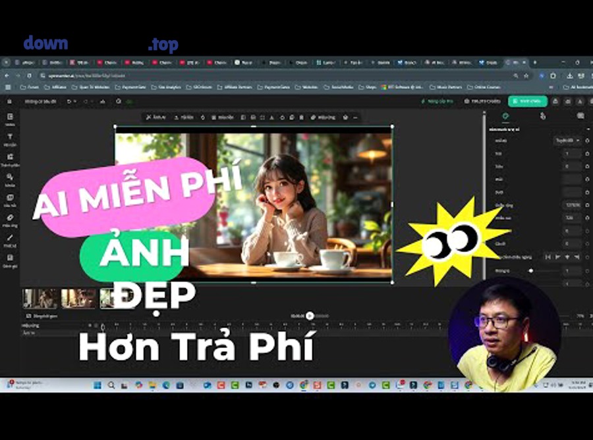This screenshot has height=440, width=593.
Task: Click the opacity slider handle in right panel
Action: pyautogui.click(x=531, y=270)
